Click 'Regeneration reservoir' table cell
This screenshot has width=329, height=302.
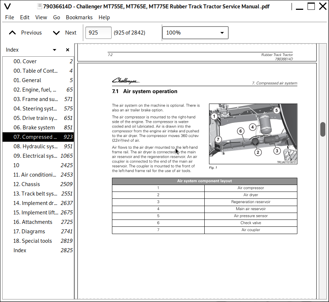(x=251, y=202)
